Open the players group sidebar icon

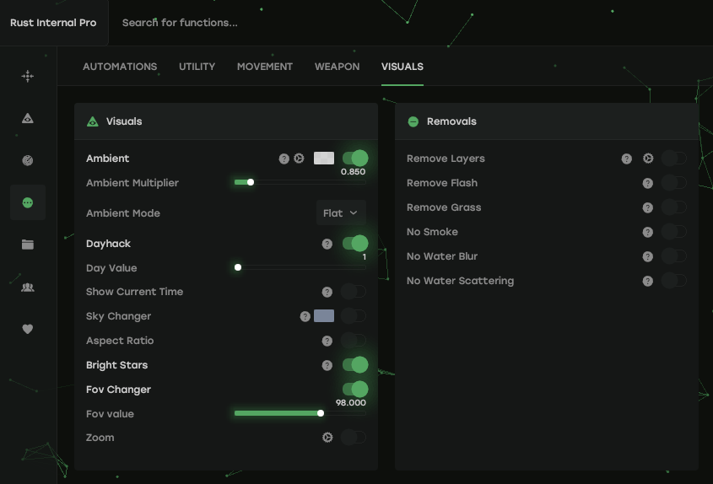(x=28, y=288)
